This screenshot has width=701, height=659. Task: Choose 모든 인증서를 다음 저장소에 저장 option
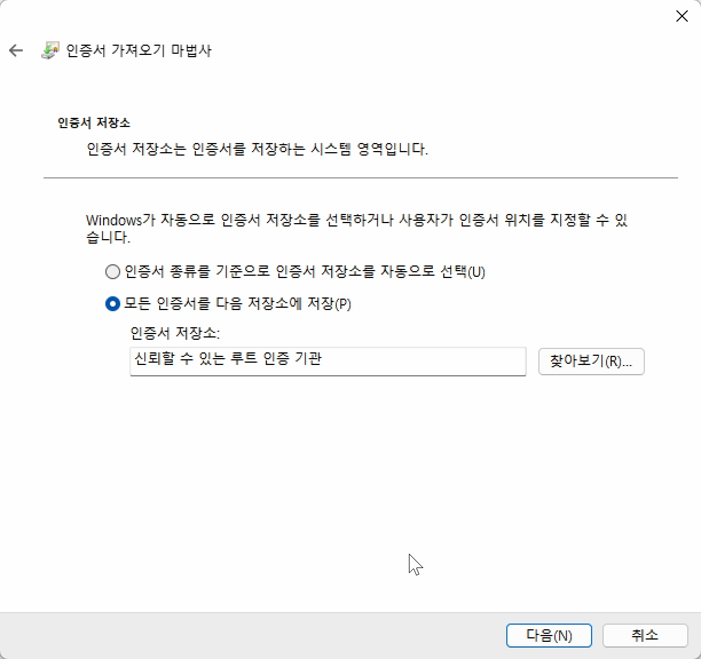pos(112,304)
